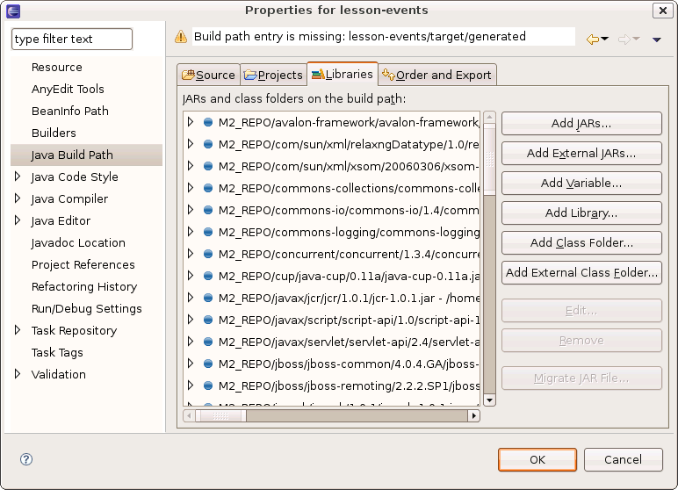Expand the servlet-api library entry

point(191,342)
